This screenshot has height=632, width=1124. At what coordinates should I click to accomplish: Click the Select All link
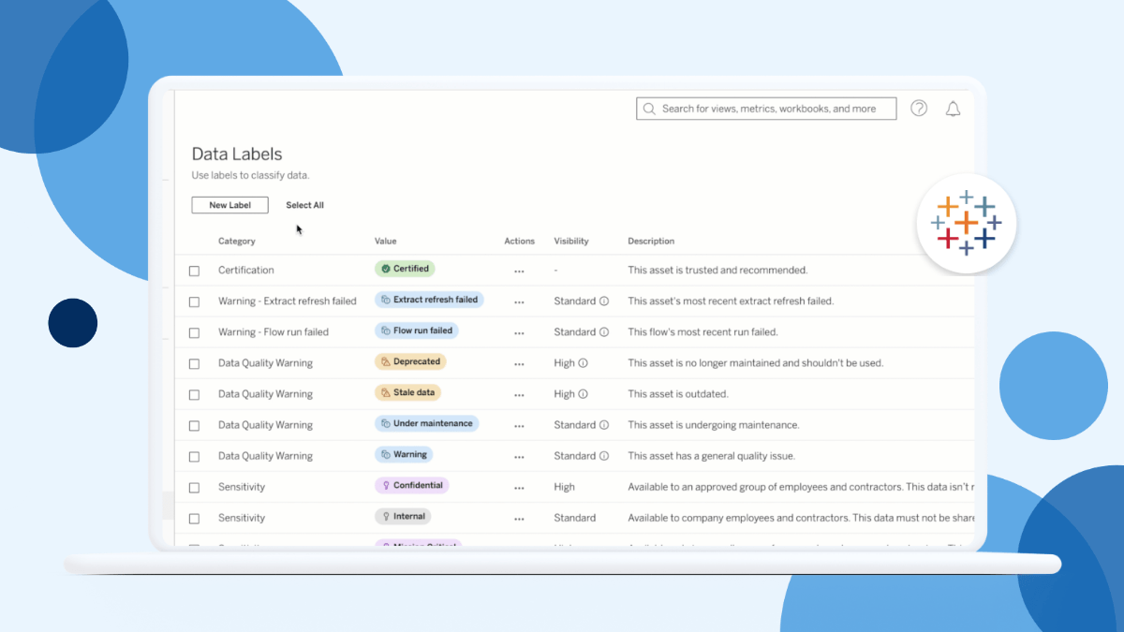pos(304,205)
